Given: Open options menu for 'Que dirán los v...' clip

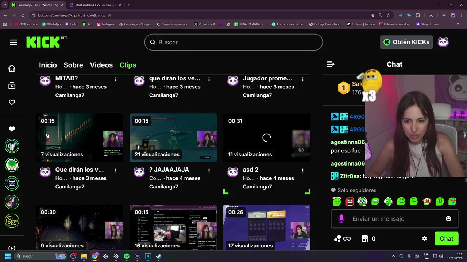Looking at the screenshot, I should tap(115, 170).
